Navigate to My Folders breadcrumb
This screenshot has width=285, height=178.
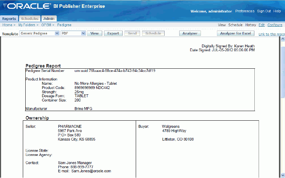click(x=27, y=25)
